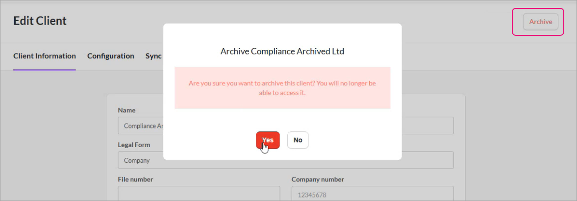Click the File number label
This screenshot has width=577, height=201.
point(135,179)
